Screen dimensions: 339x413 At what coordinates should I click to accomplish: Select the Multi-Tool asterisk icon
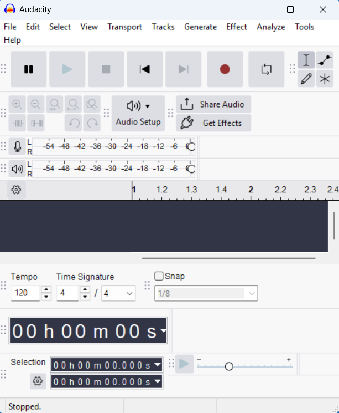click(325, 79)
